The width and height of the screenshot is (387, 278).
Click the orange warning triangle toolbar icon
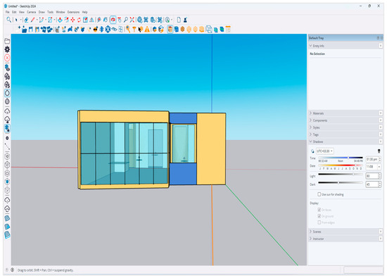(x=147, y=30)
